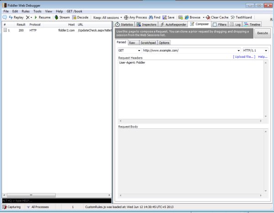
Task: Click Any Process target icon
Action: 126,17
